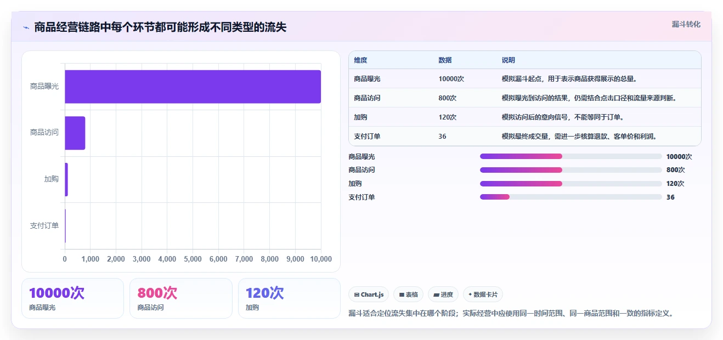Select the Chart.js tag chip
The image size is (723, 340).
click(369, 294)
